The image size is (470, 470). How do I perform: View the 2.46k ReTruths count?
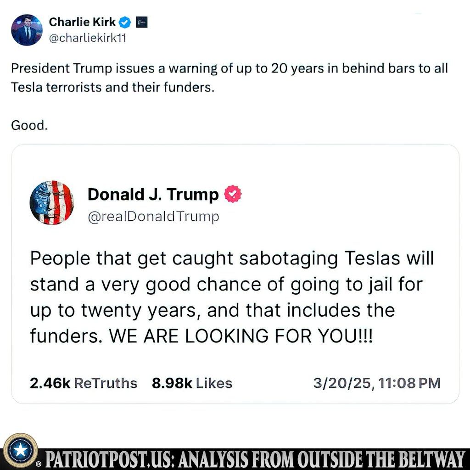coord(84,383)
